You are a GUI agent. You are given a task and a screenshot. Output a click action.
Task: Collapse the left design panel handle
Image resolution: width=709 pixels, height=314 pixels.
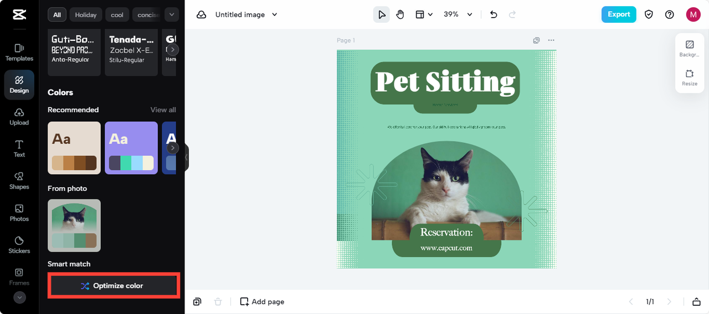tap(187, 158)
